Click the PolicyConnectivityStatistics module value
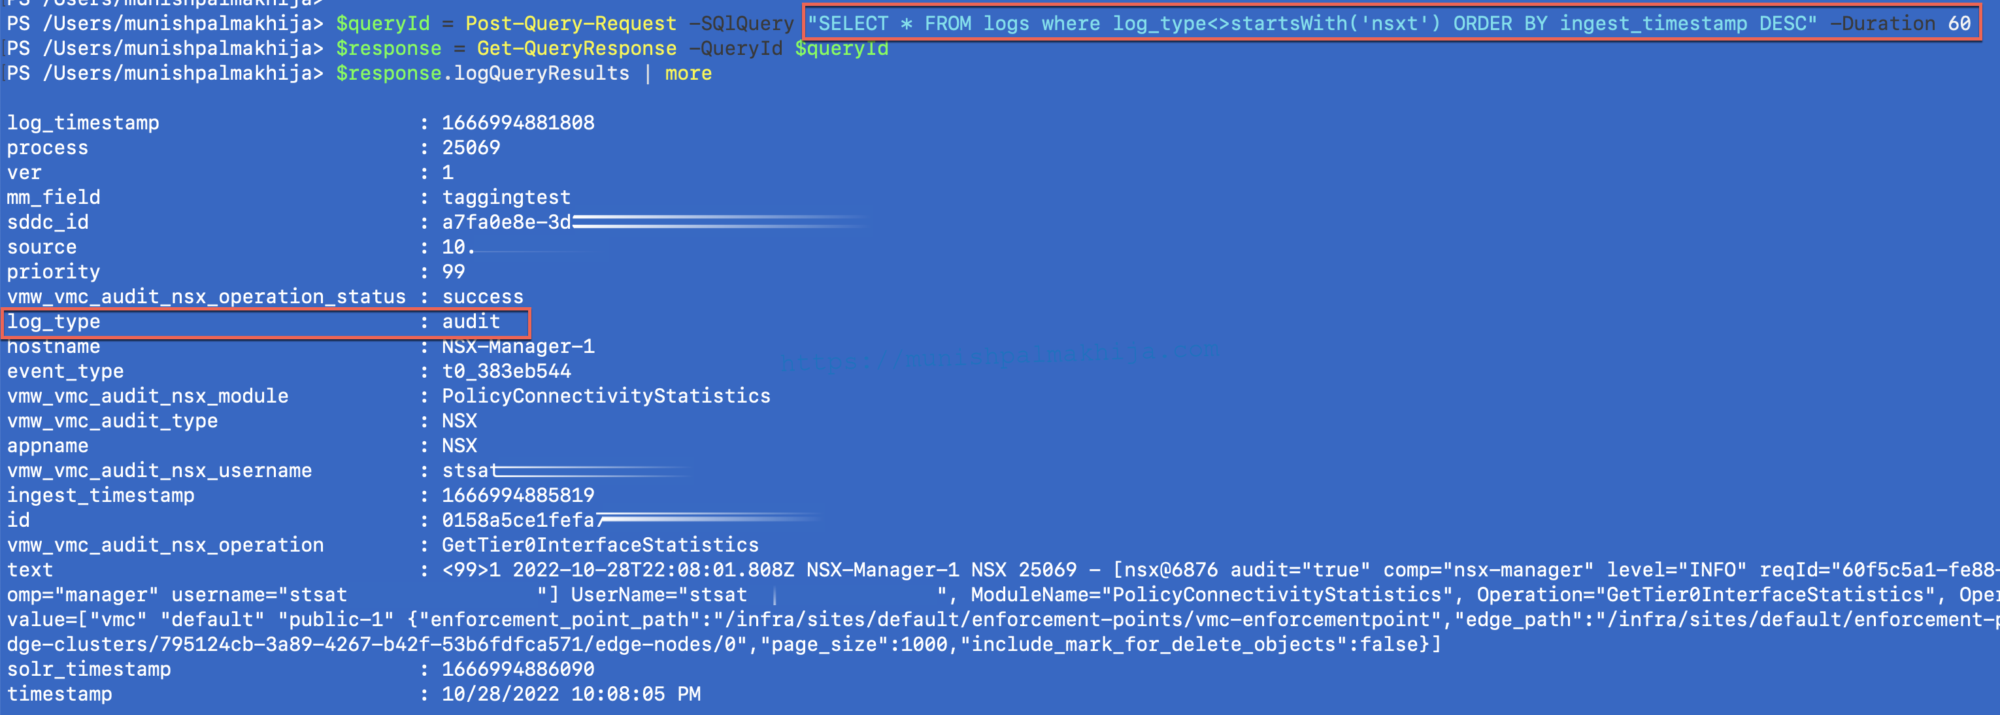Viewport: 2000px width, 715px height. click(606, 397)
